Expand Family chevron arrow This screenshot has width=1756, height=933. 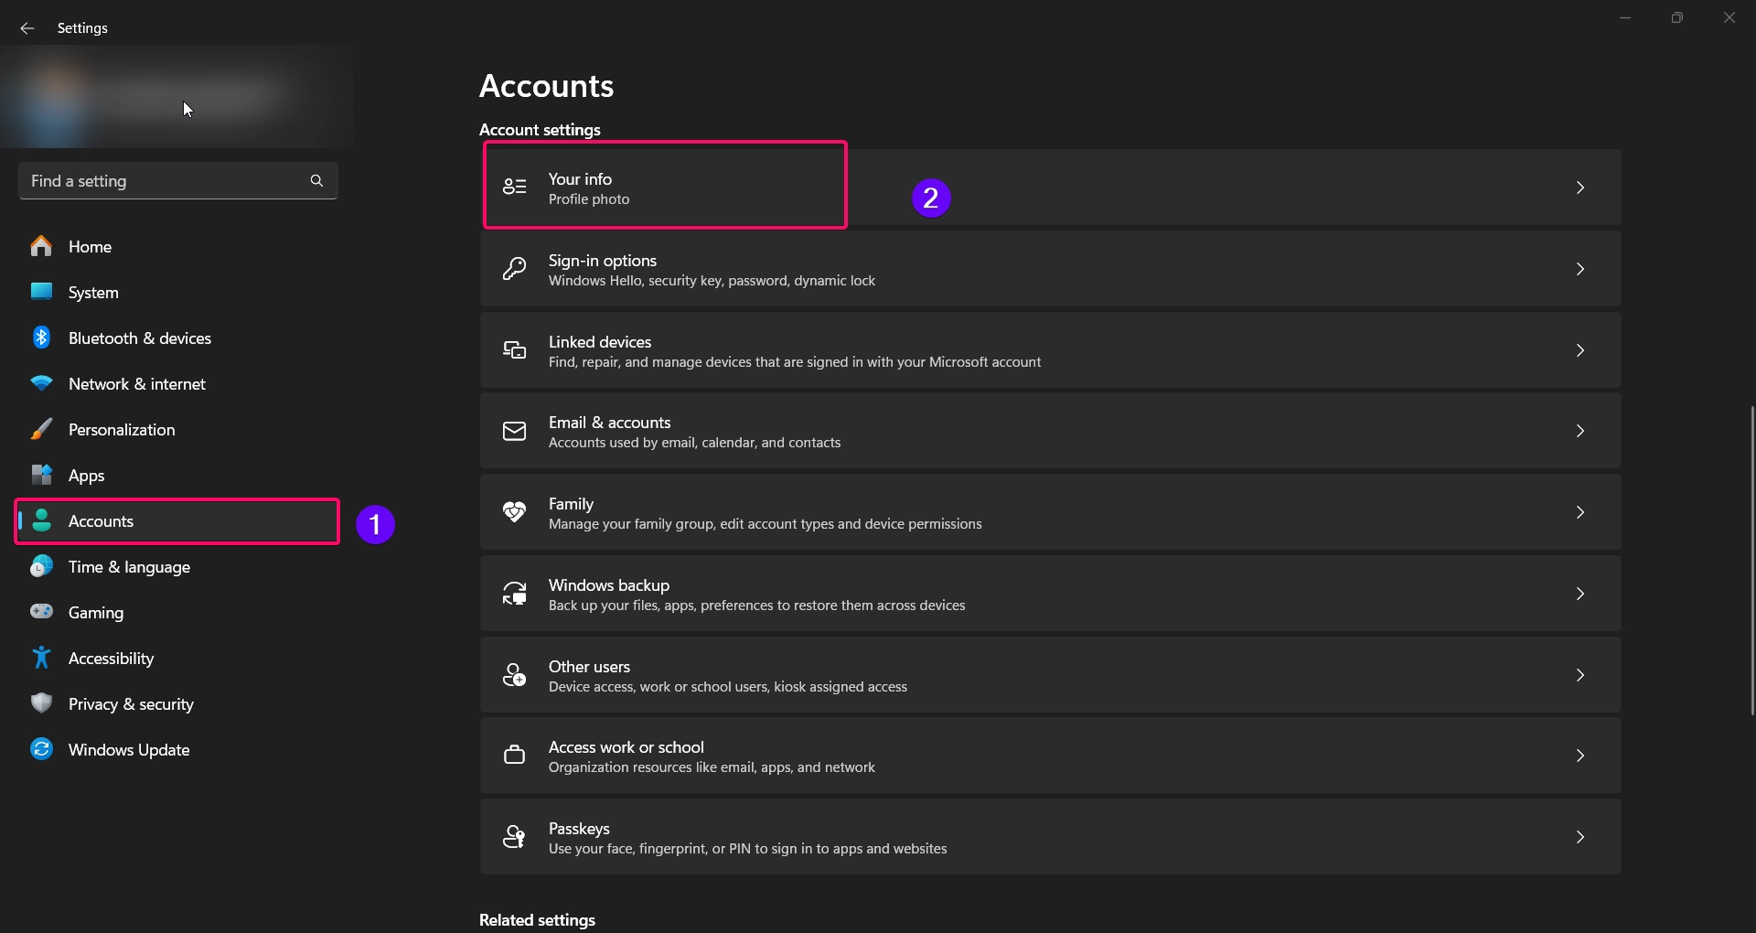tap(1580, 512)
